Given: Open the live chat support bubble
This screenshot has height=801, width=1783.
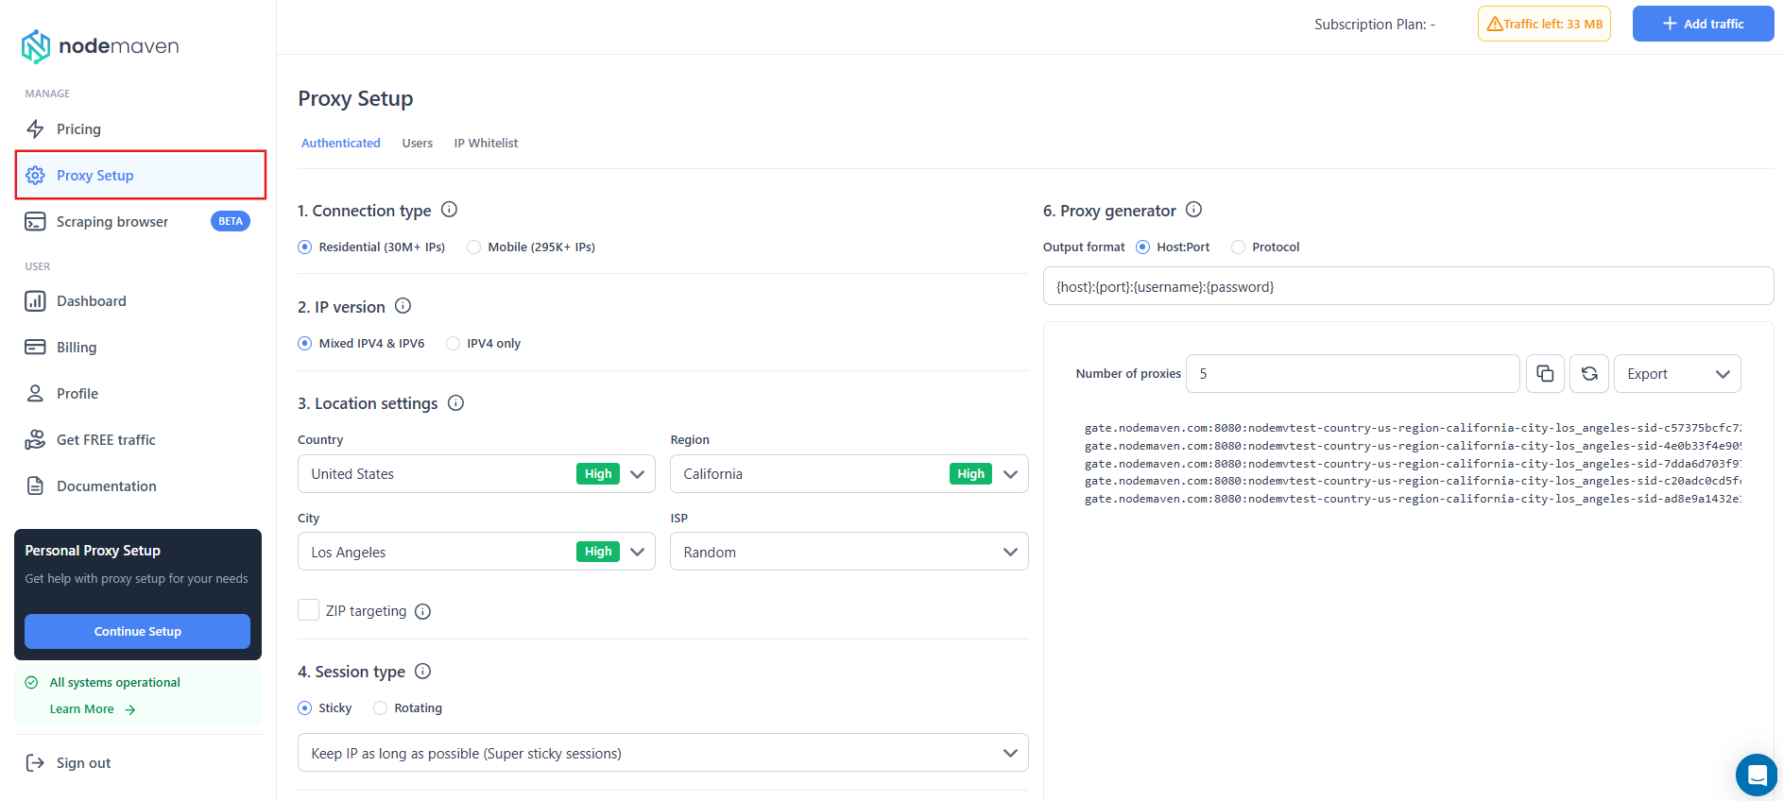Looking at the screenshot, I should [1757, 775].
